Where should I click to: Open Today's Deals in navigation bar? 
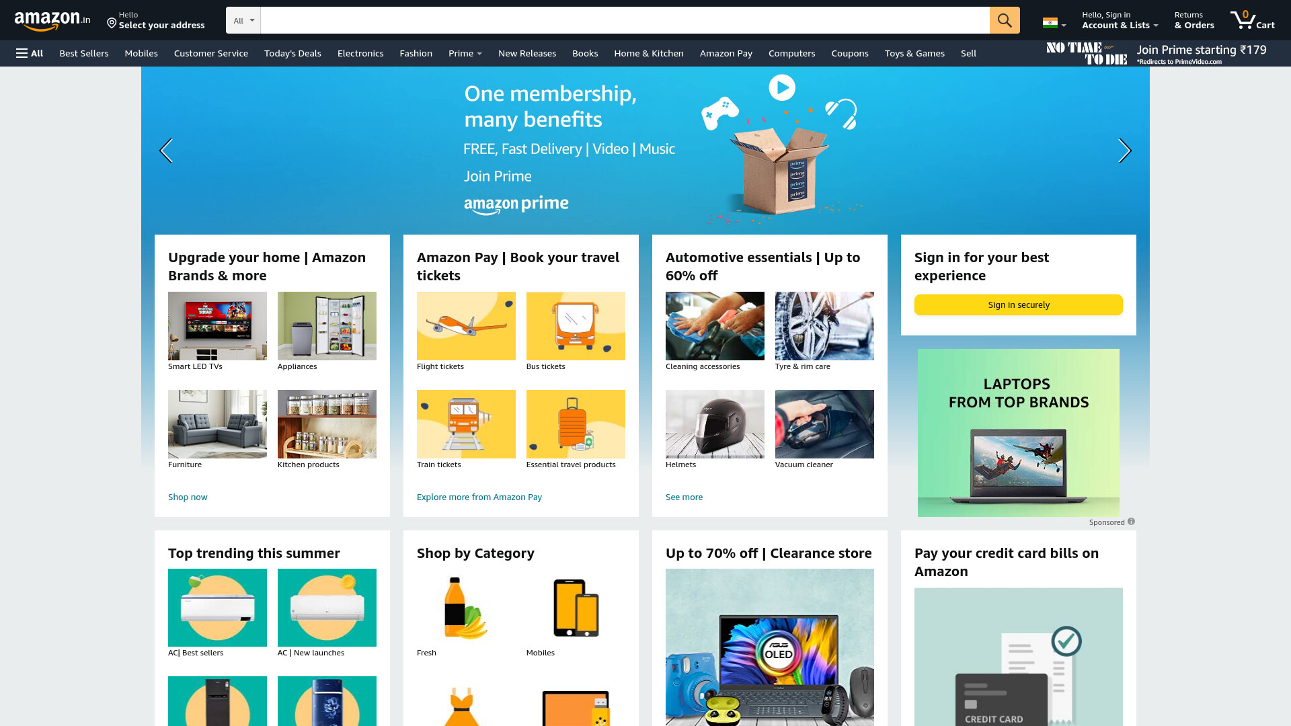292,53
